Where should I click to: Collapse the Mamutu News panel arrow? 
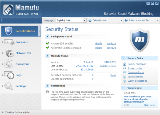tap(123, 88)
